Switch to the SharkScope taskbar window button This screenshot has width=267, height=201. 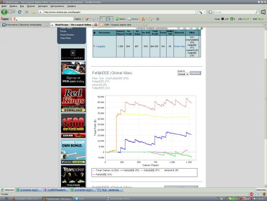click(57, 199)
